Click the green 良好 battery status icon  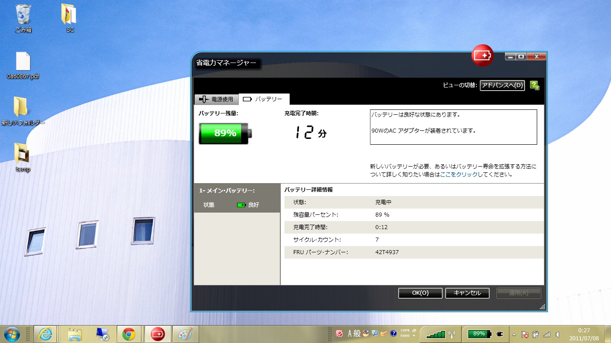click(x=242, y=205)
